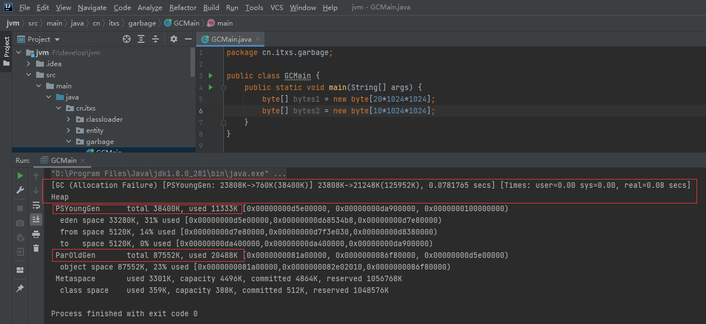Image resolution: width=706 pixels, height=324 pixels.
Task: Print console output printer icon
Action: (36, 234)
